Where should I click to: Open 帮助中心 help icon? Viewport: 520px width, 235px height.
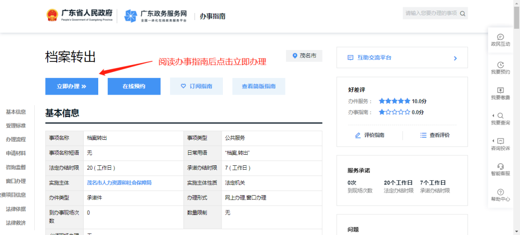[500, 192]
